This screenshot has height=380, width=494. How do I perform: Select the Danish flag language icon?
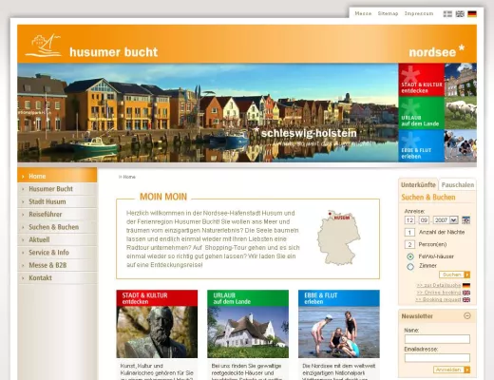447,14
